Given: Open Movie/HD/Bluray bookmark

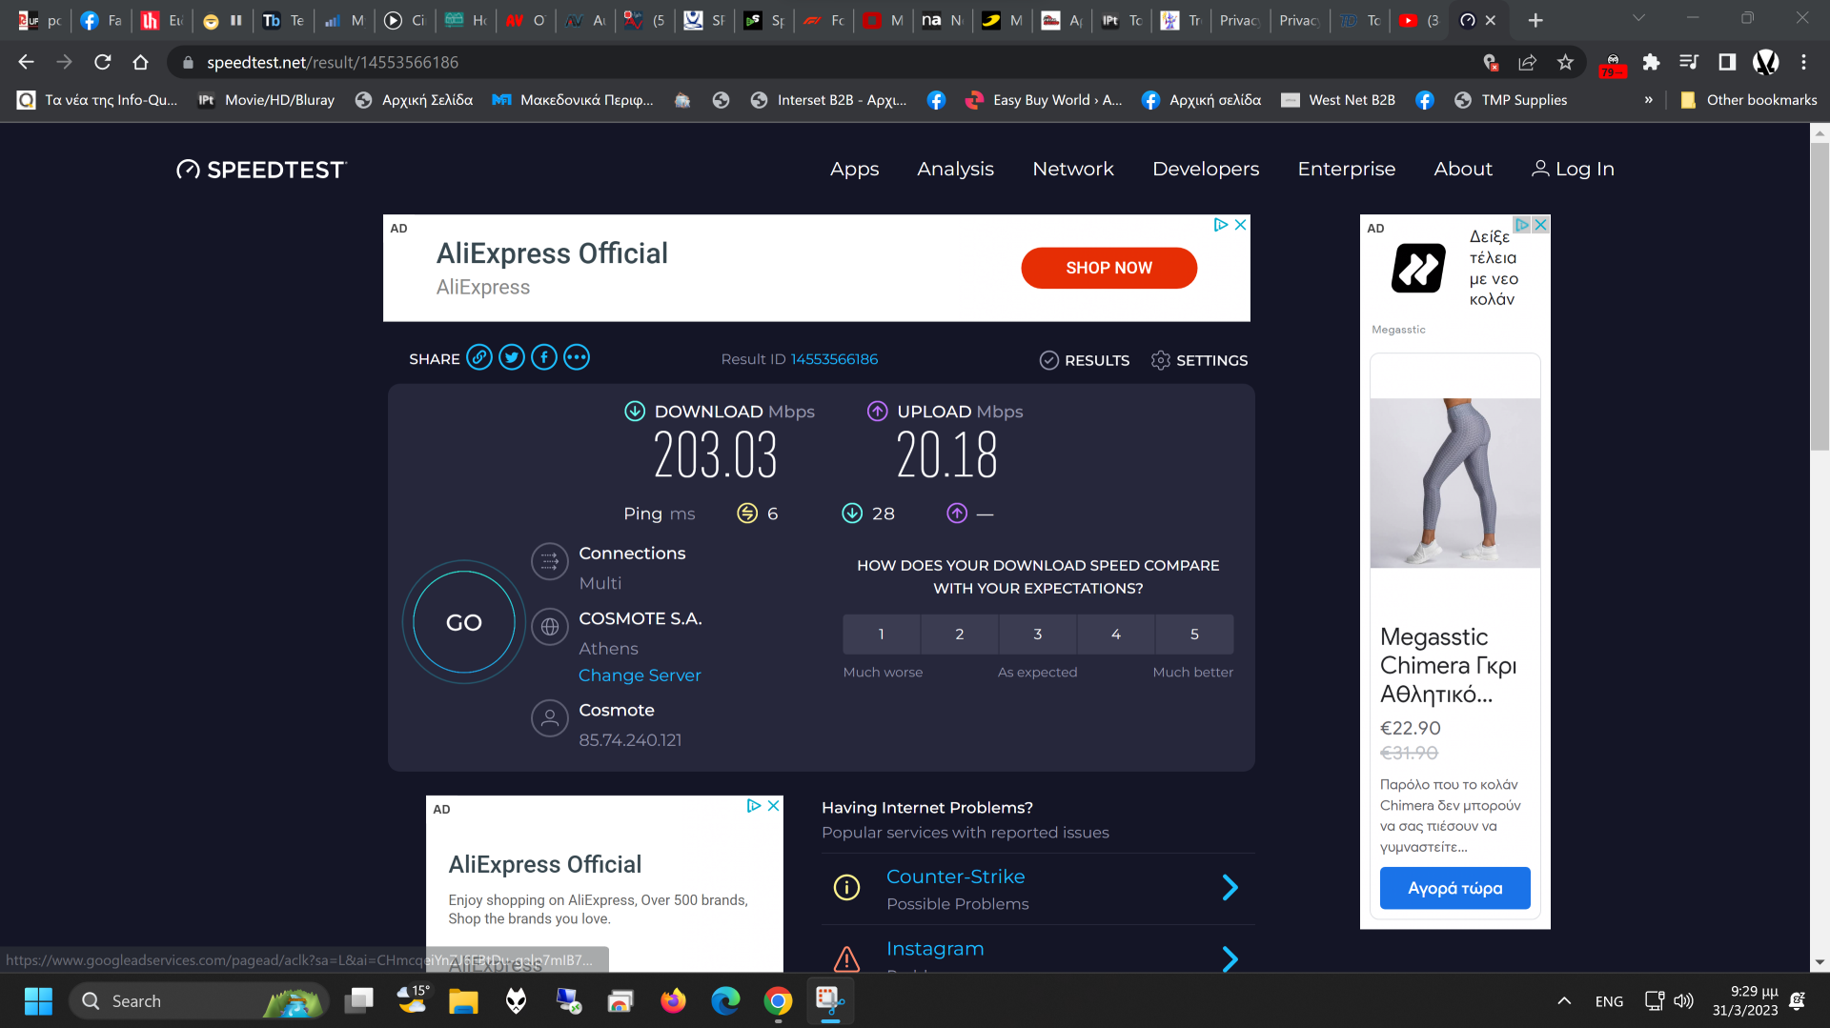Looking at the screenshot, I should [266, 100].
